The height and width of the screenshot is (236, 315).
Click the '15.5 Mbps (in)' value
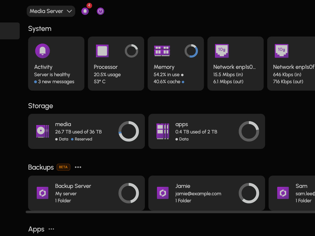[x=228, y=74]
